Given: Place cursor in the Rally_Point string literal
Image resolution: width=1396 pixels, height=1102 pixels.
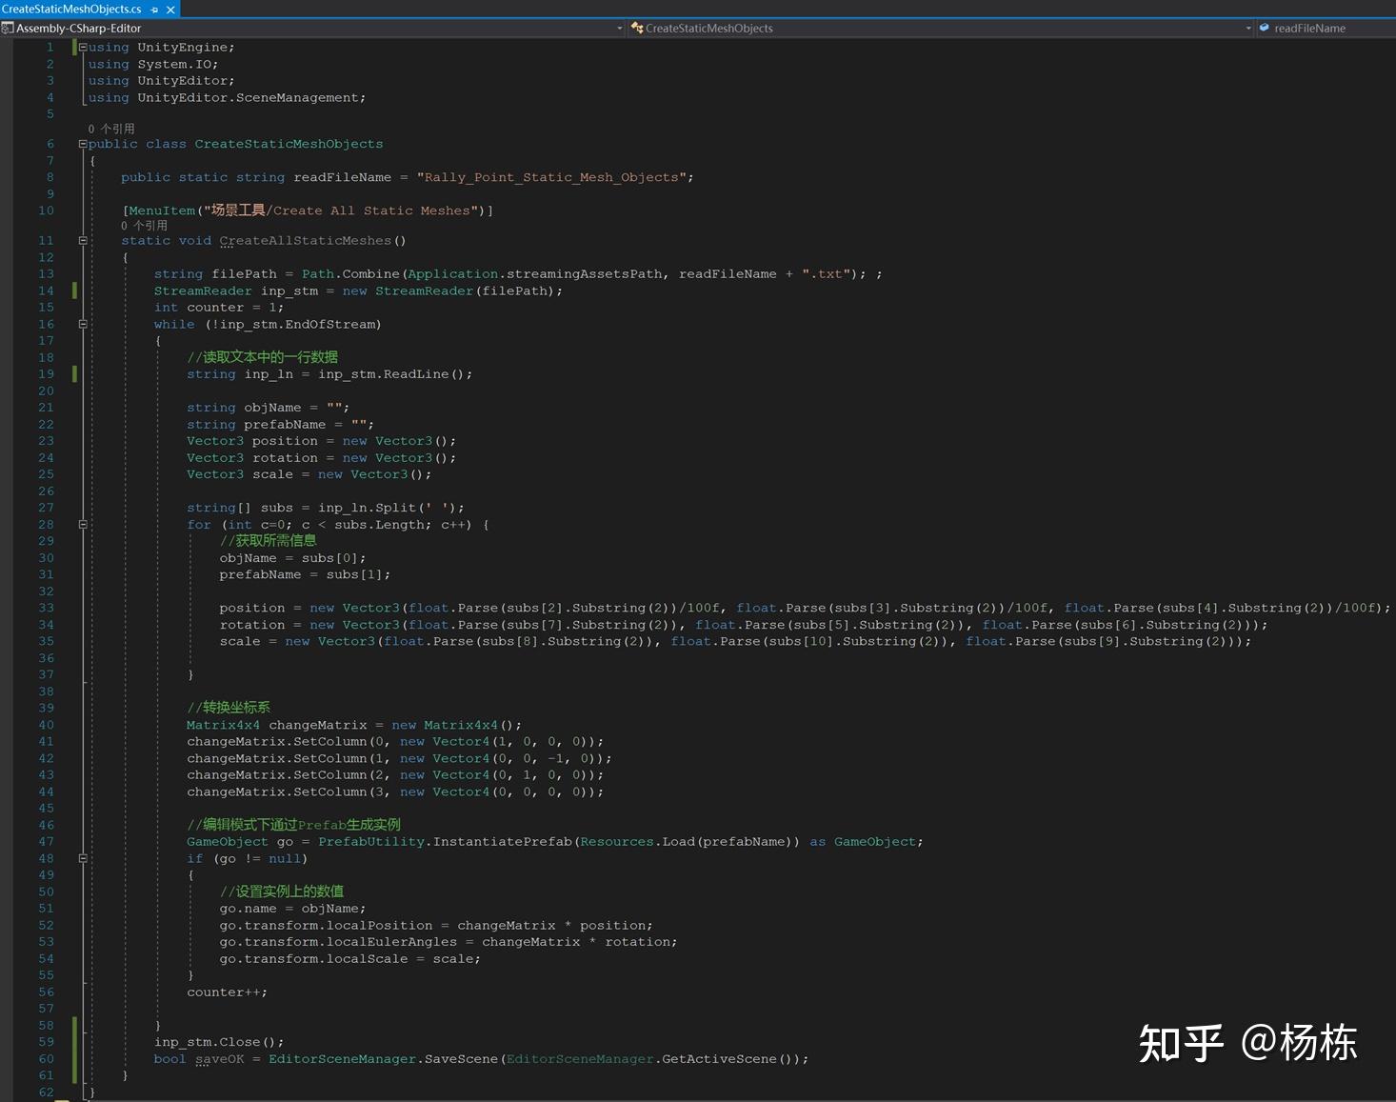Looking at the screenshot, I should pos(552,177).
